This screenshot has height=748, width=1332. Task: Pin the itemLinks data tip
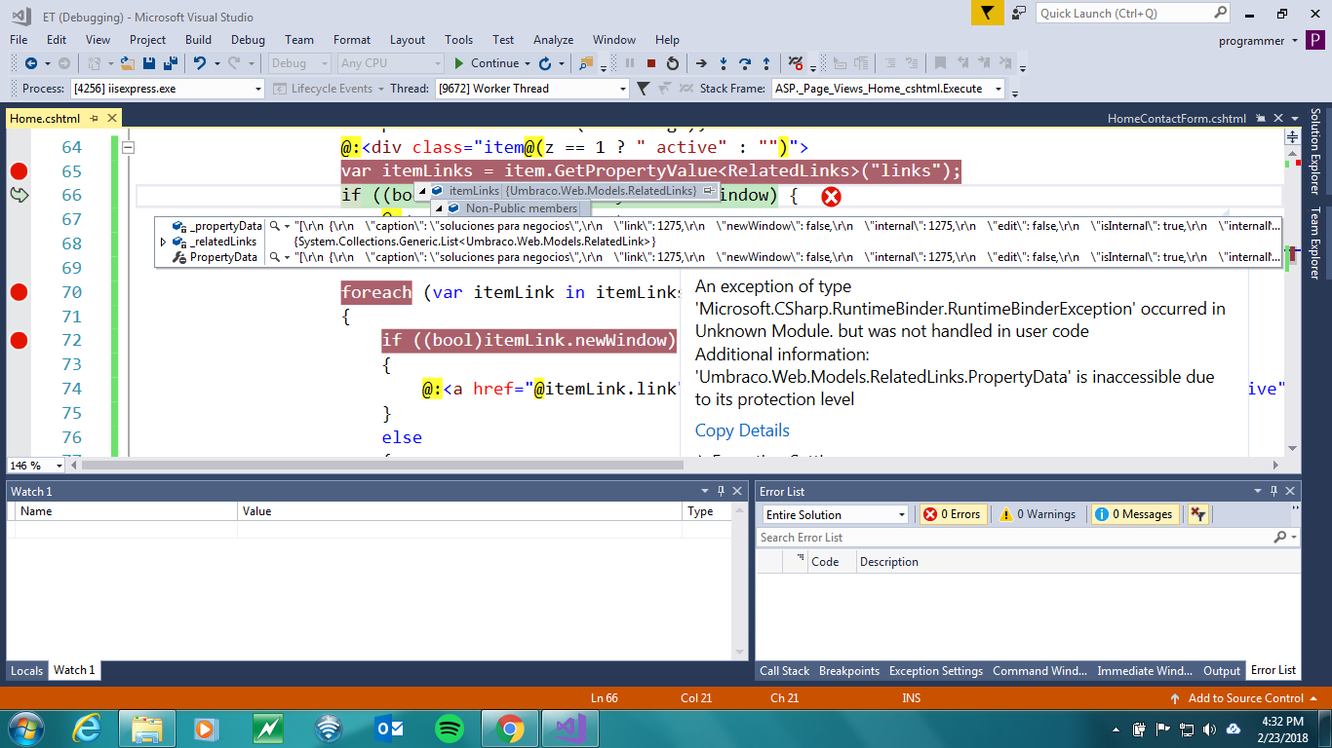click(x=709, y=191)
